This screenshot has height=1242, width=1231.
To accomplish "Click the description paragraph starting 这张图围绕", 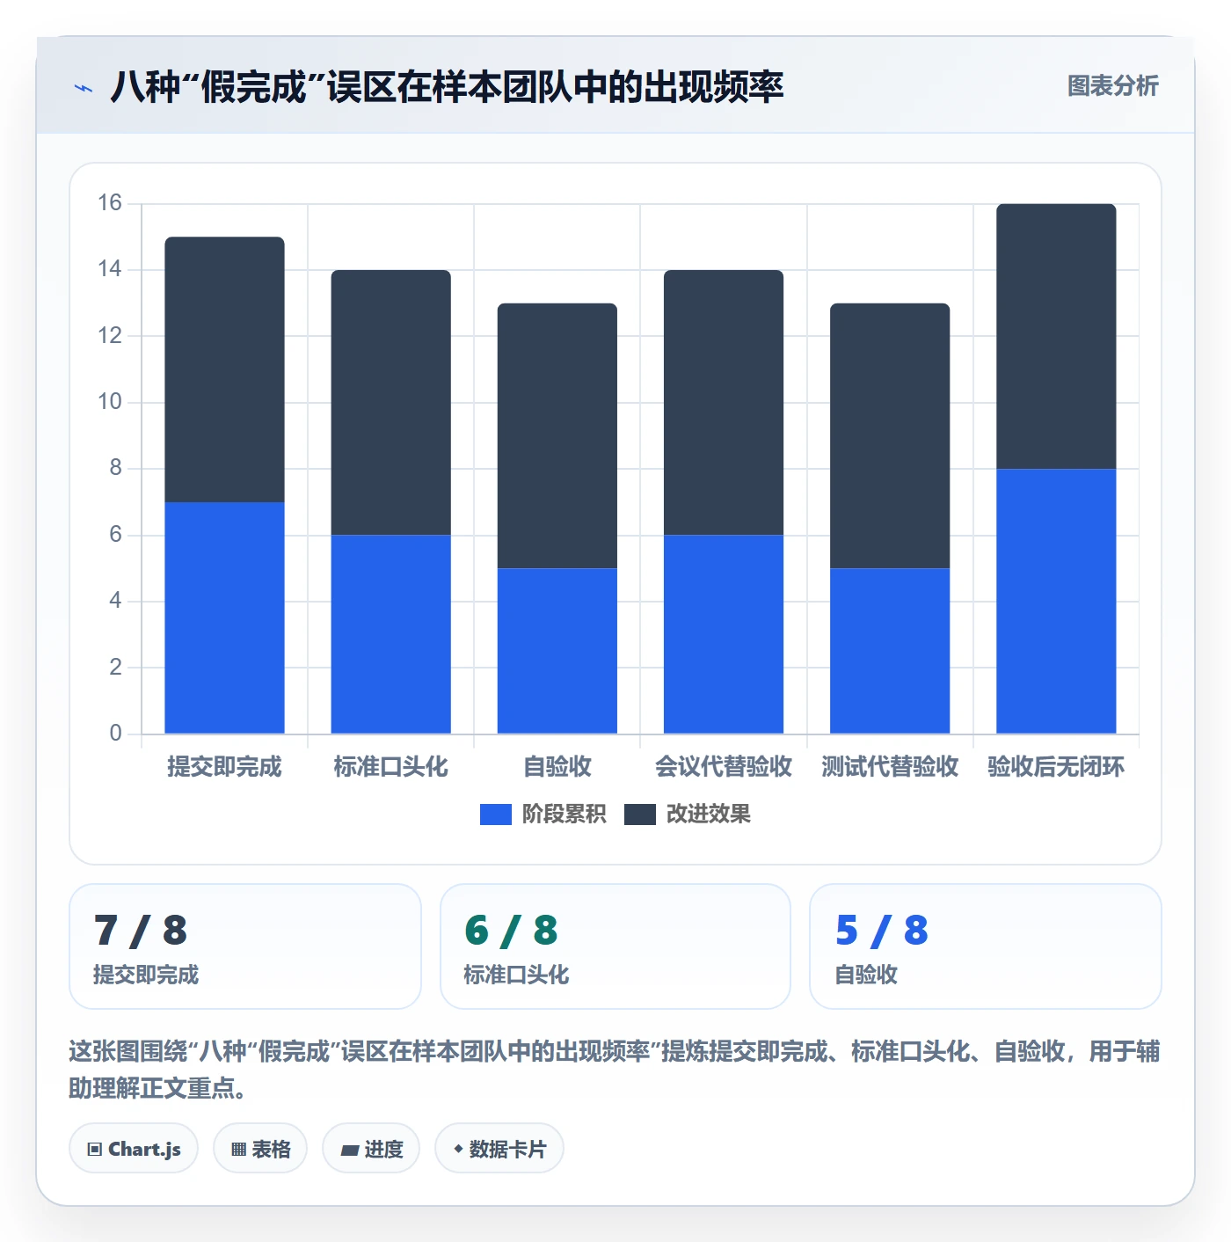I will click(x=615, y=1070).
